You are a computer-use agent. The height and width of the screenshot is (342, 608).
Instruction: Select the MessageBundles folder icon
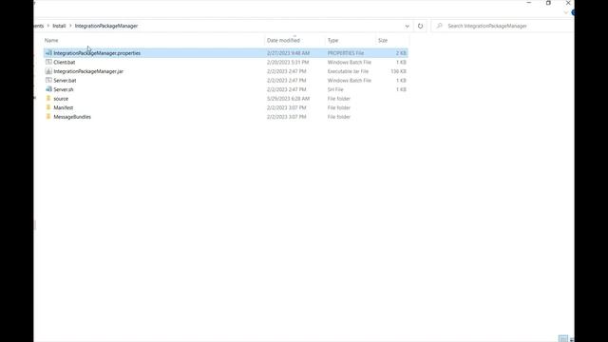pos(48,117)
